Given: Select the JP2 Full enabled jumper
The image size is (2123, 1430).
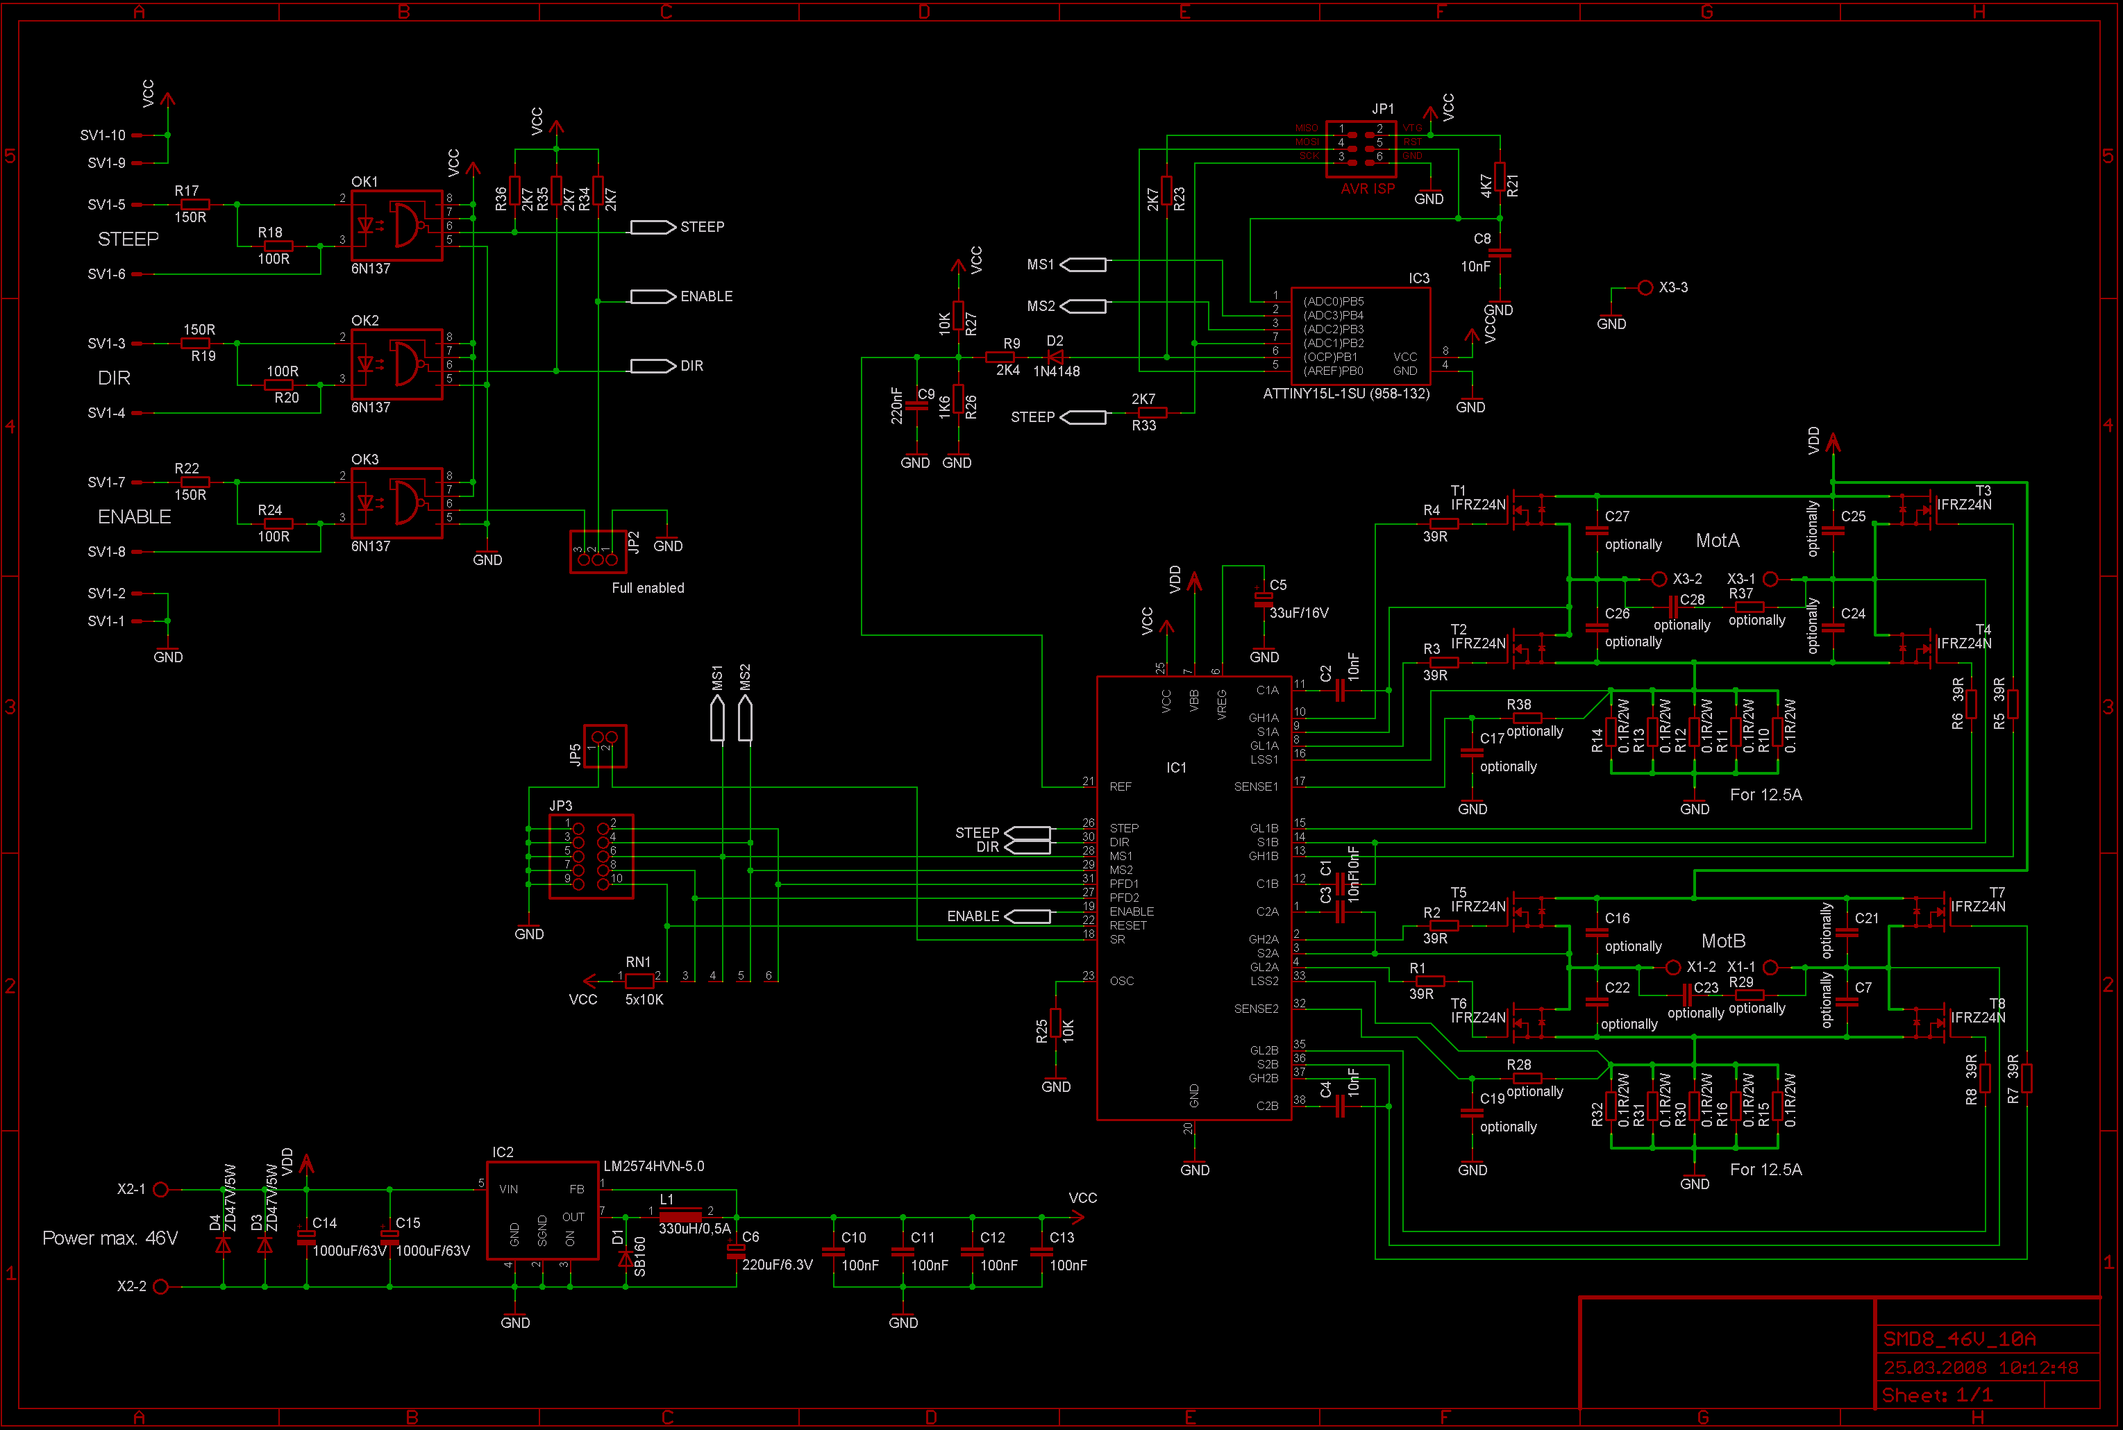Looking at the screenshot, I should click(x=597, y=552).
